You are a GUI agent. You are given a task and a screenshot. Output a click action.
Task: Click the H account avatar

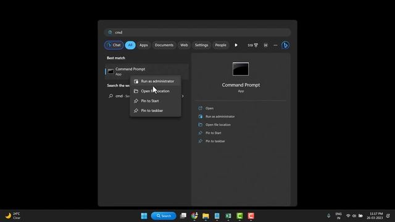[x=265, y=45]
